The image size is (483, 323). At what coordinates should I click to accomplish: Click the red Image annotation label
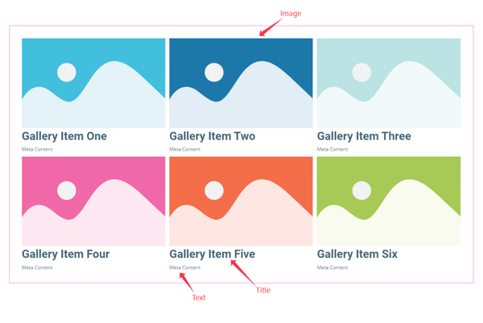[x=291, y=14]
